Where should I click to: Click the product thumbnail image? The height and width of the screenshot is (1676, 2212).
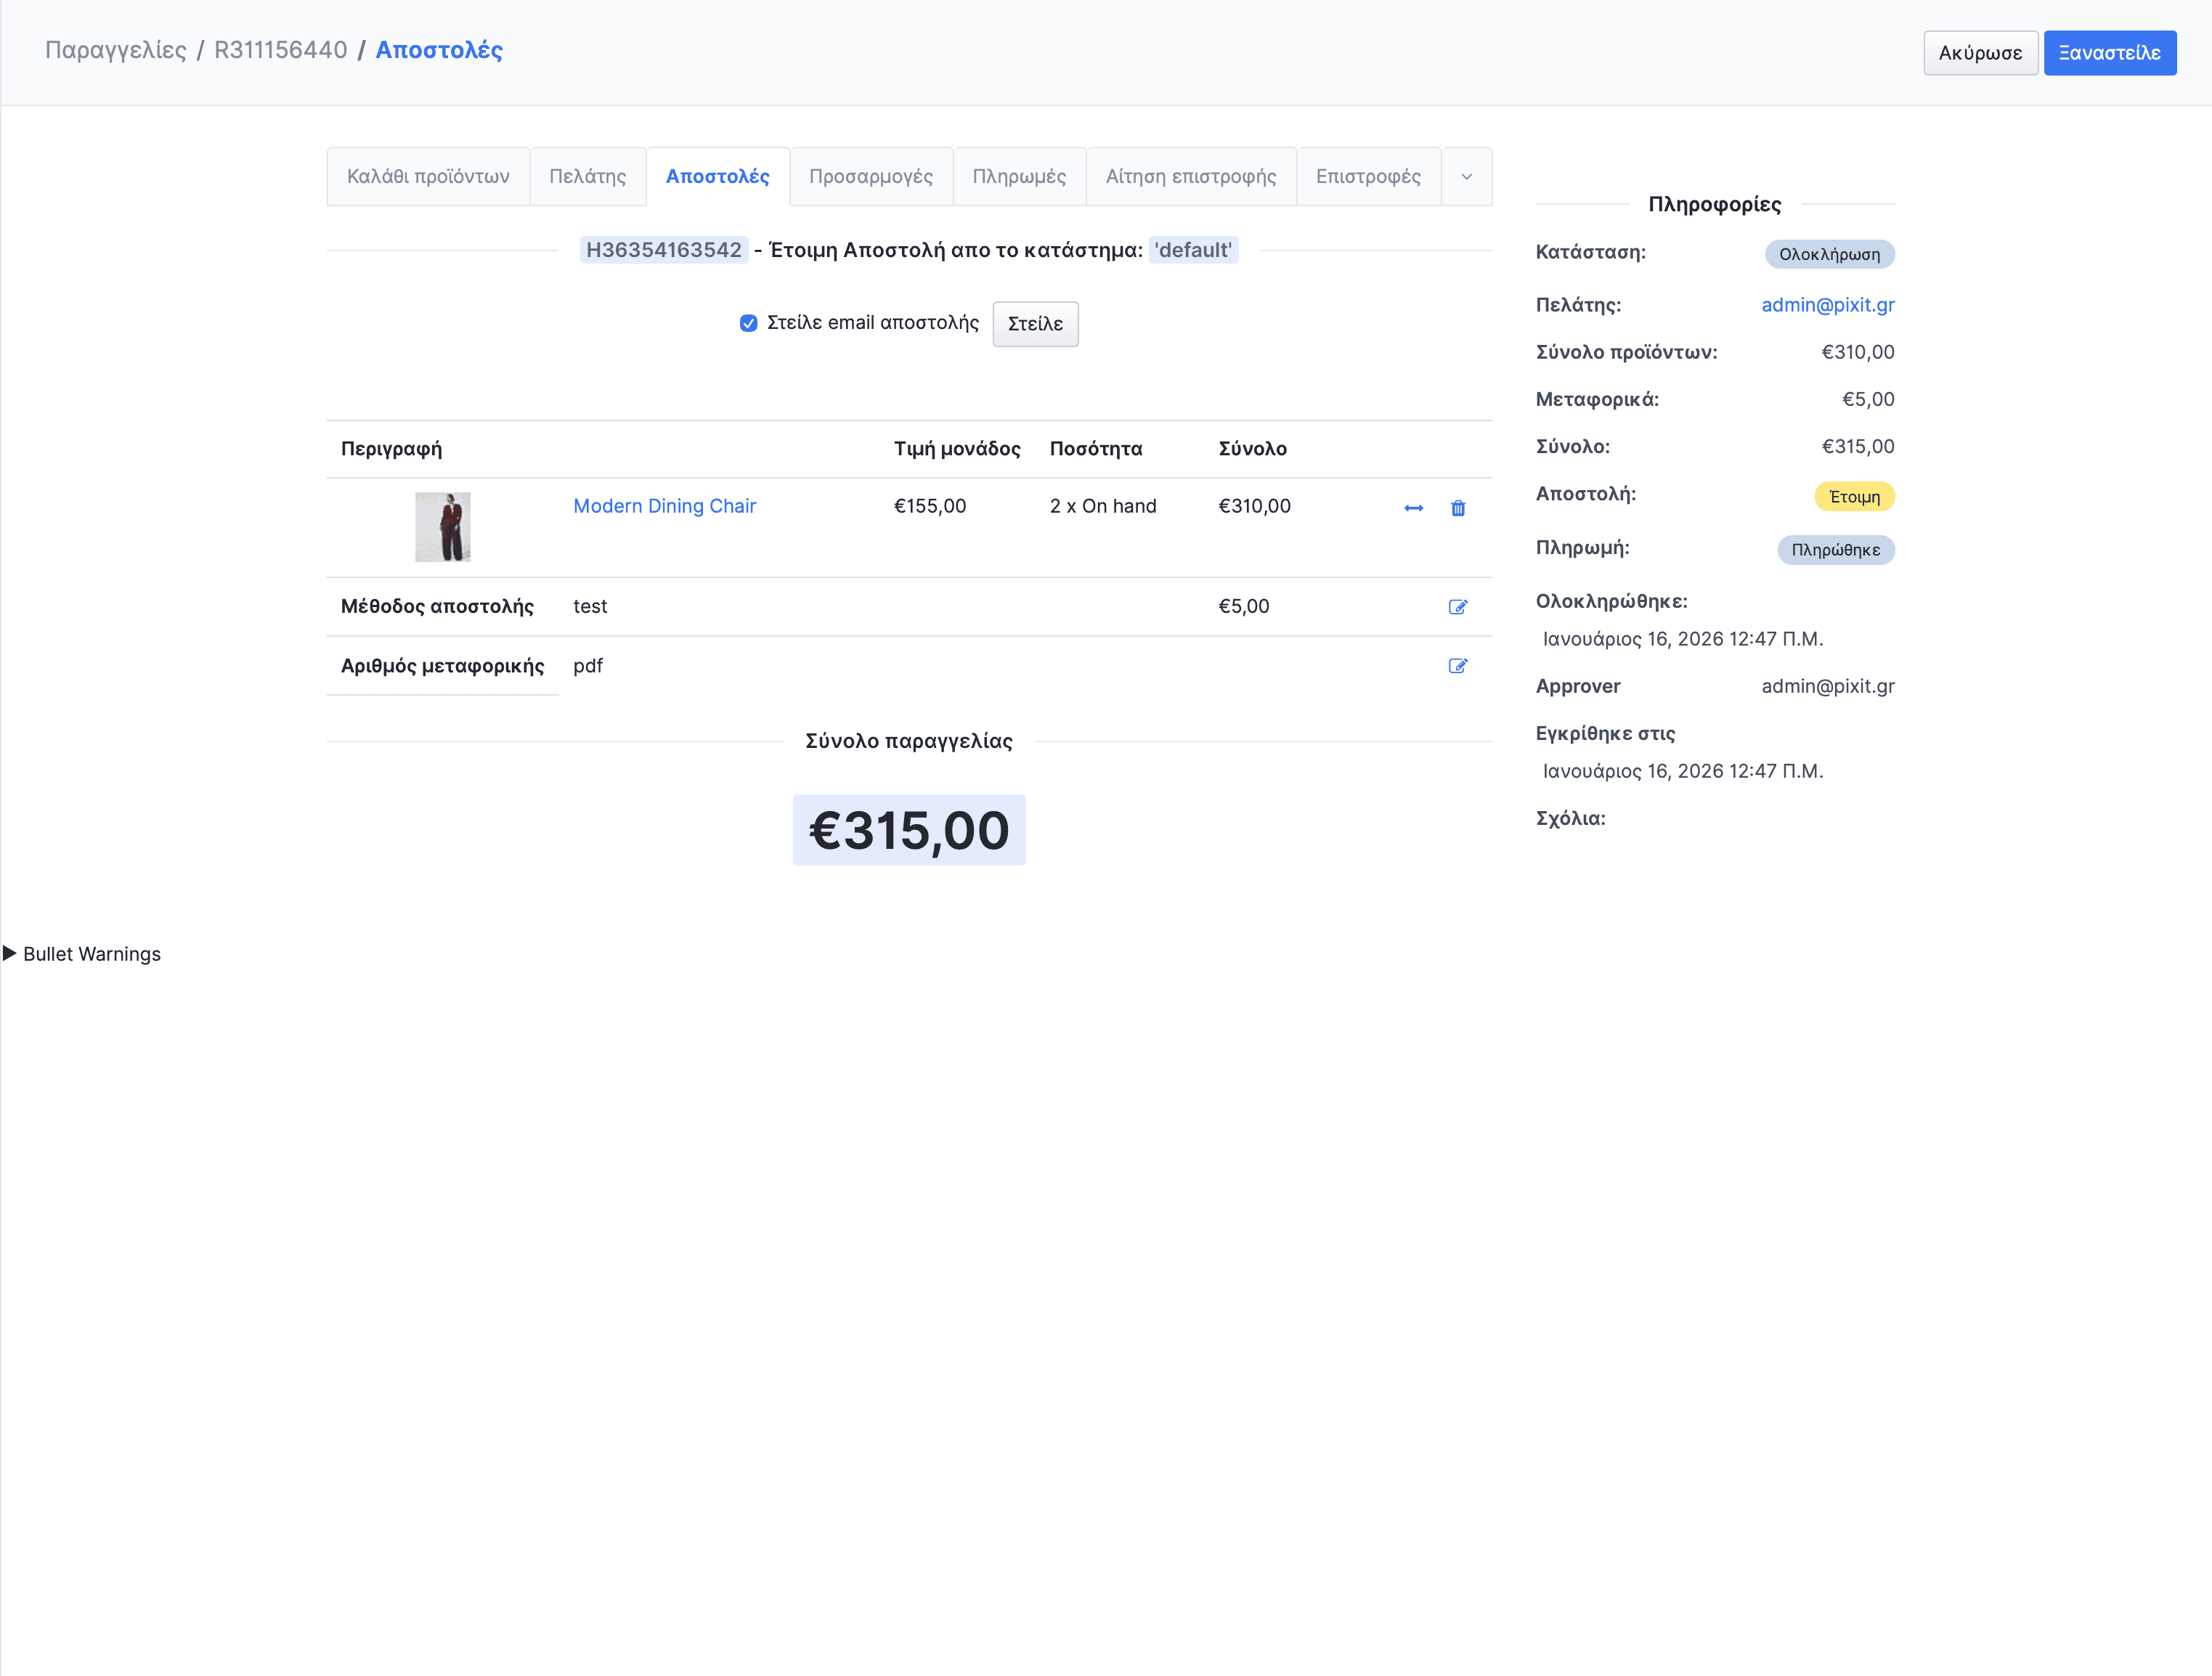[x=442, y=527]
